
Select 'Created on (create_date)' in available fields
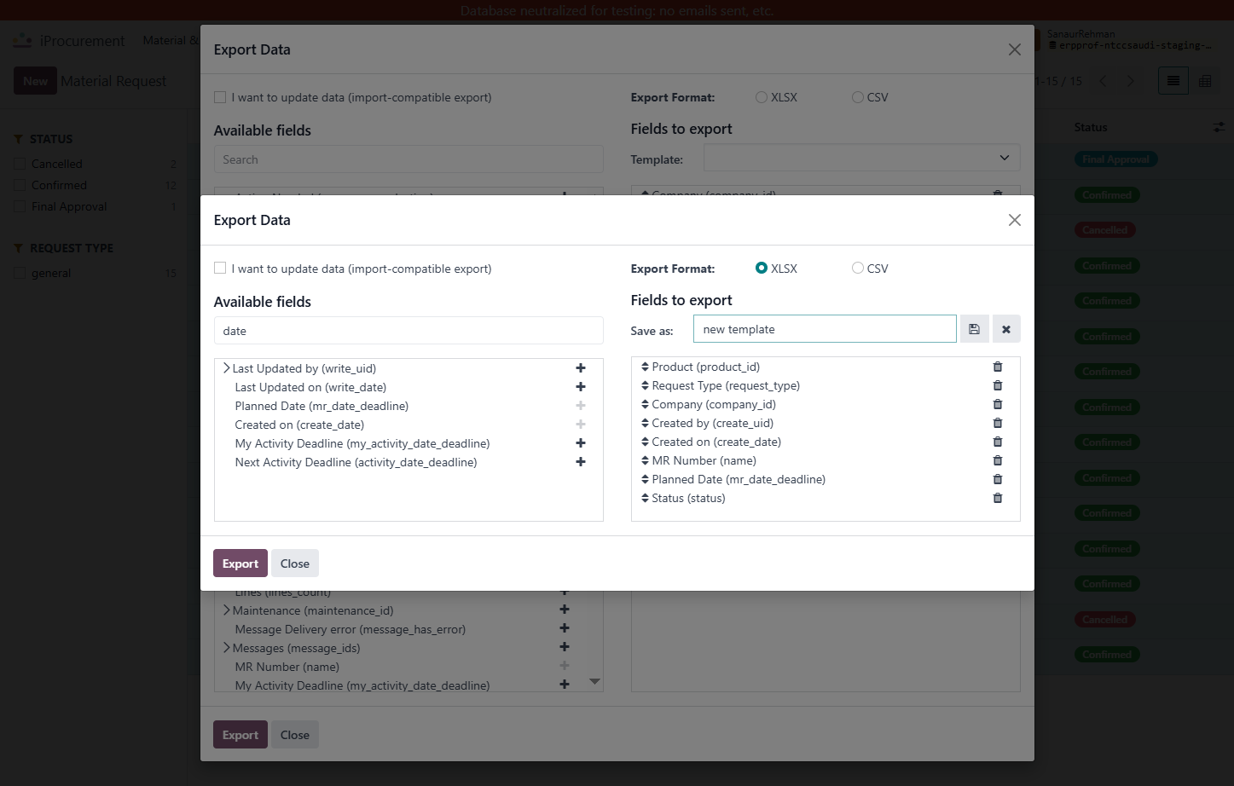(x=299, y=425)
